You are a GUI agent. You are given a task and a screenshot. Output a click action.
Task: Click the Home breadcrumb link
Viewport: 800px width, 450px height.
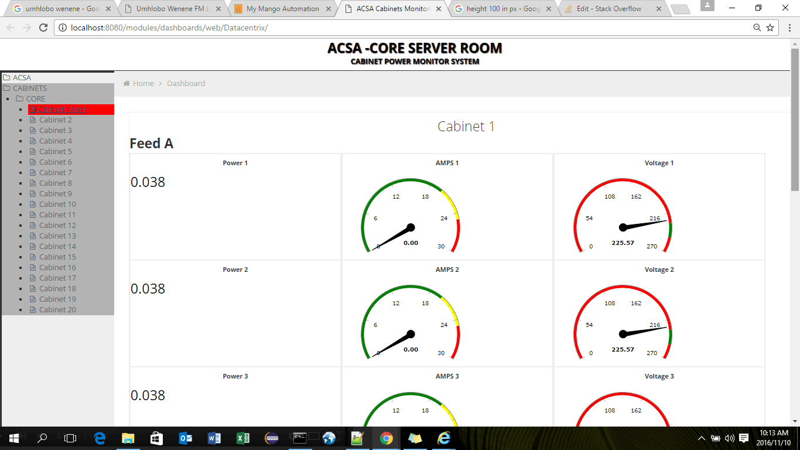143,84
